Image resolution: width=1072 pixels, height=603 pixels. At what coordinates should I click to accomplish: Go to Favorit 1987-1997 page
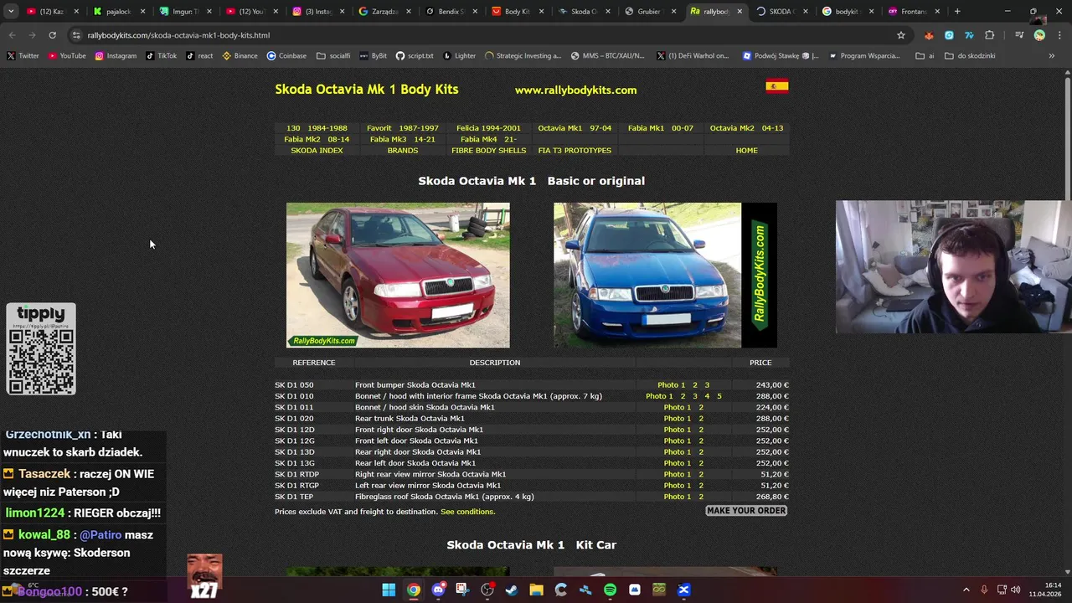[402, 128]
